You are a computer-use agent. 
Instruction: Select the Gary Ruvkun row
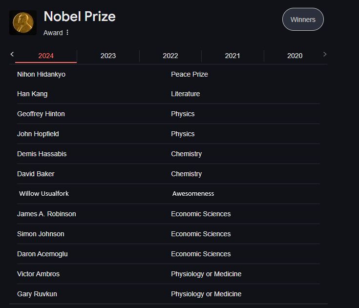pos(169,294)
